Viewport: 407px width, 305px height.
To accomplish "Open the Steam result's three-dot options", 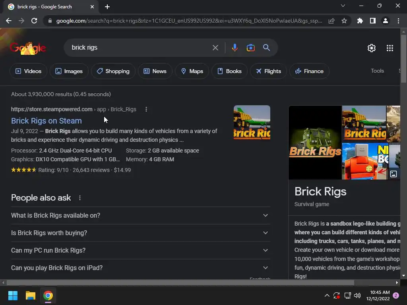I will (x=146, y=110).
